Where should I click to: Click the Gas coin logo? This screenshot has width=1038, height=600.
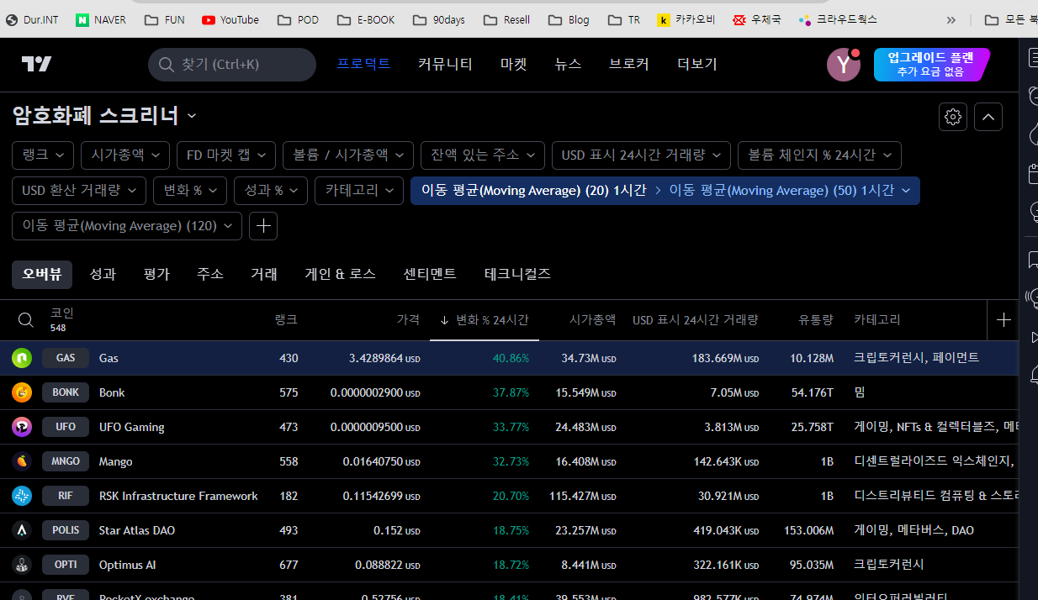[x=22, y=358]
